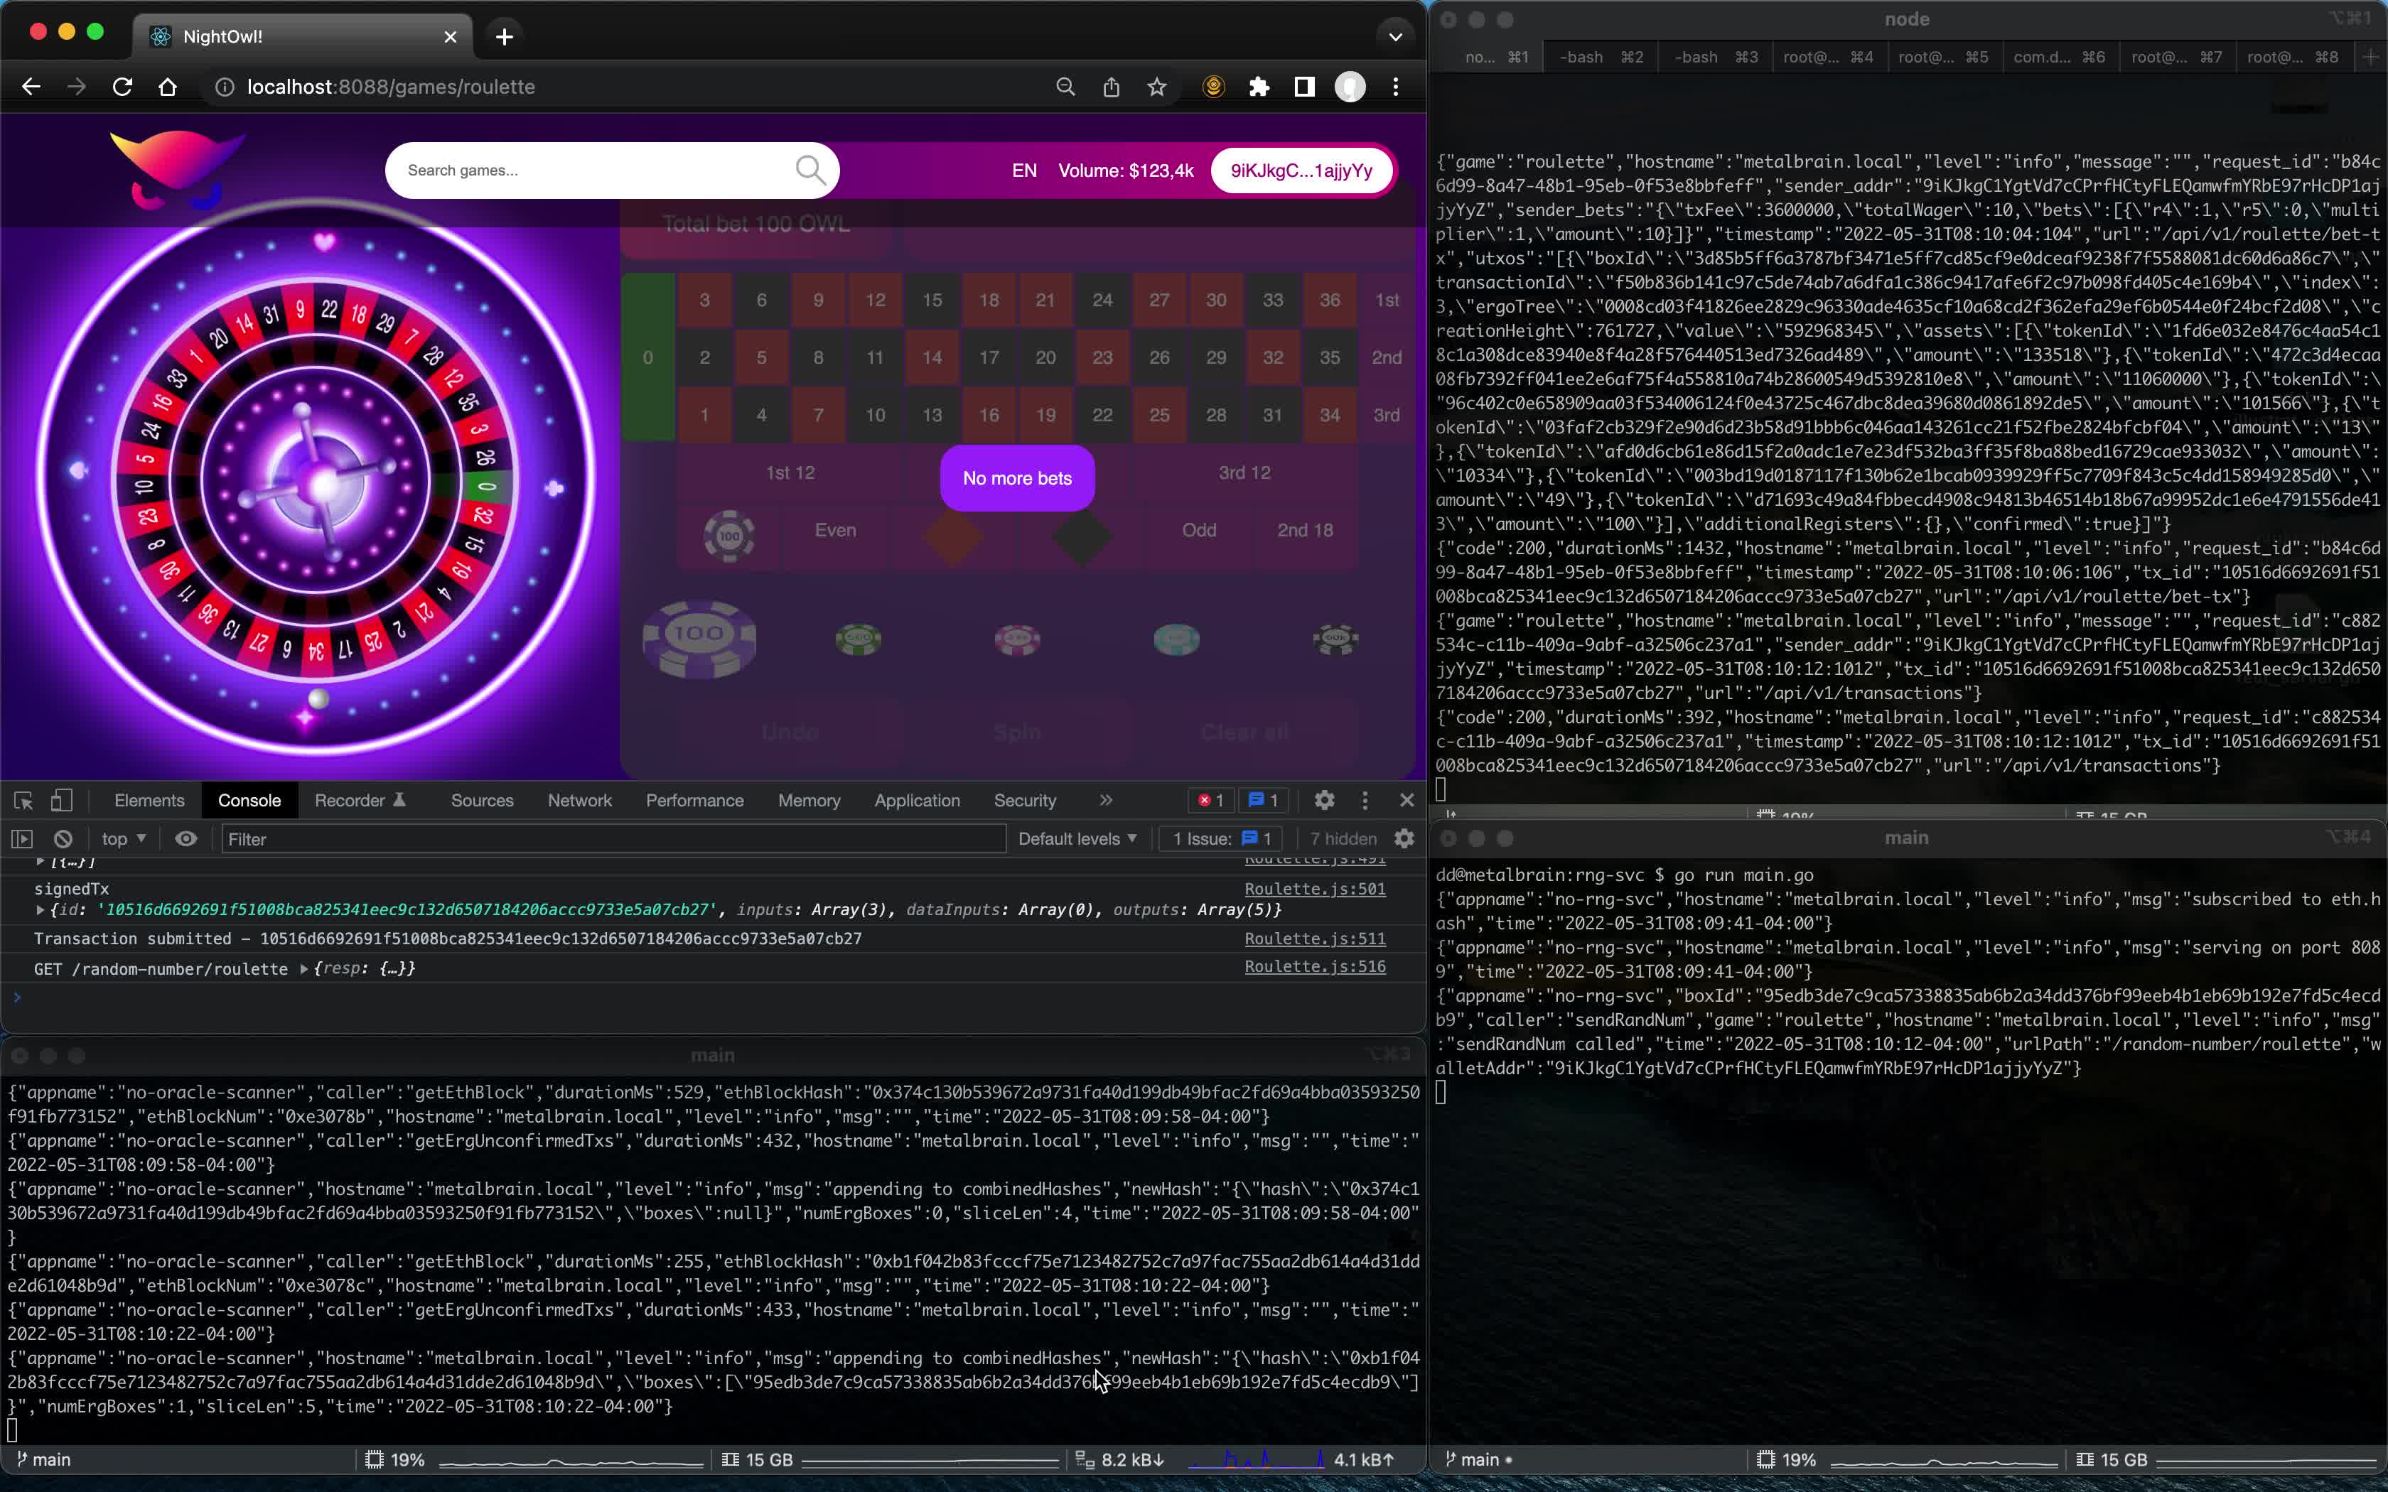Open the browser tab list chevron
This screenshot has height=1492, width=2388.
point(1395,36)
